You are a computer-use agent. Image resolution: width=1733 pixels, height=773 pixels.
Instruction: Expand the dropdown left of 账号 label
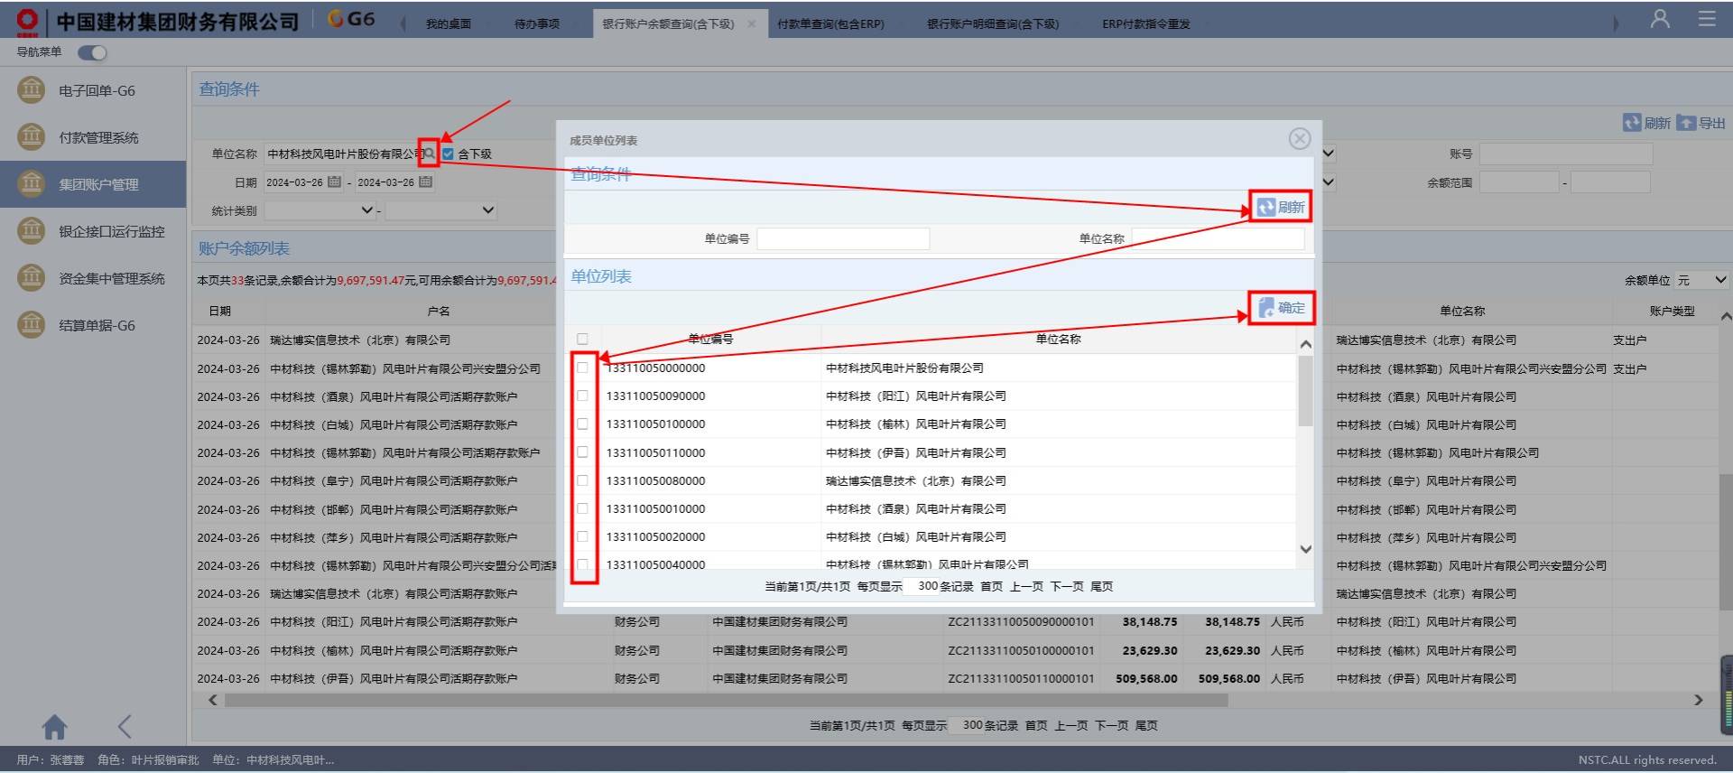1328,154
